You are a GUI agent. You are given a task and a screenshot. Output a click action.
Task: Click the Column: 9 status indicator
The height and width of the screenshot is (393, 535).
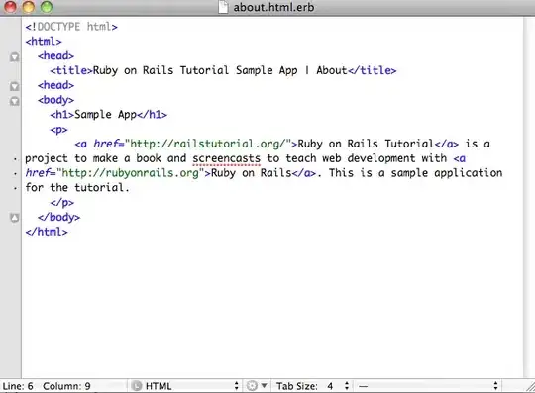66,386
